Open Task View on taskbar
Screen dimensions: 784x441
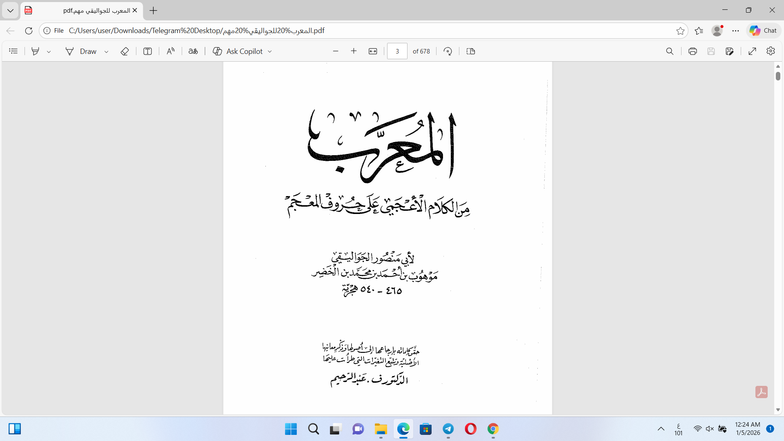pos(336,429)
